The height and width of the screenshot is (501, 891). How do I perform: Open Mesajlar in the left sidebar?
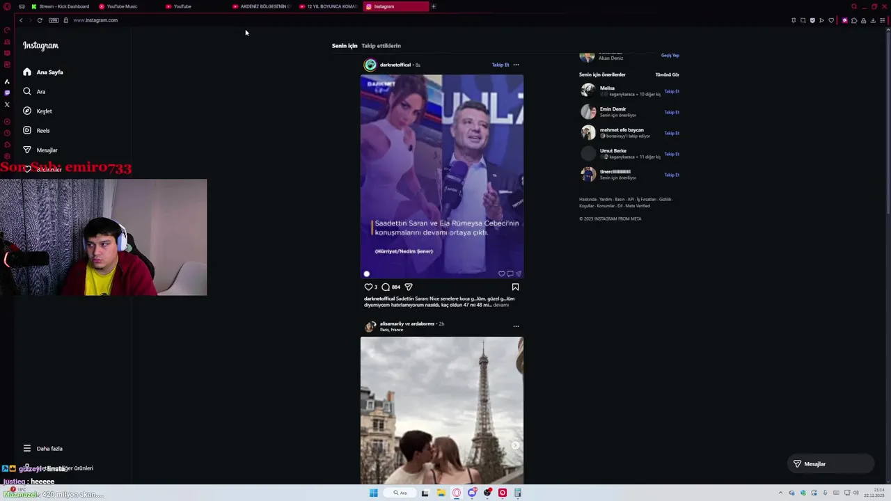[40, 150]
